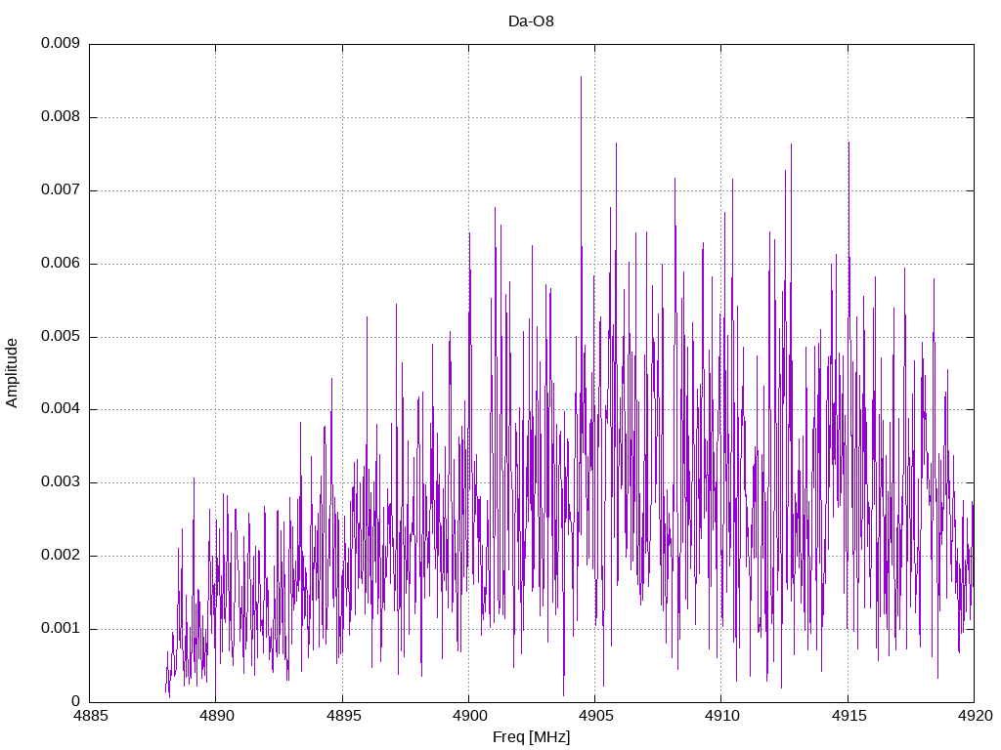Click x-axis tick label 4900
The image size is (1001, 750).
coord(468,716)
